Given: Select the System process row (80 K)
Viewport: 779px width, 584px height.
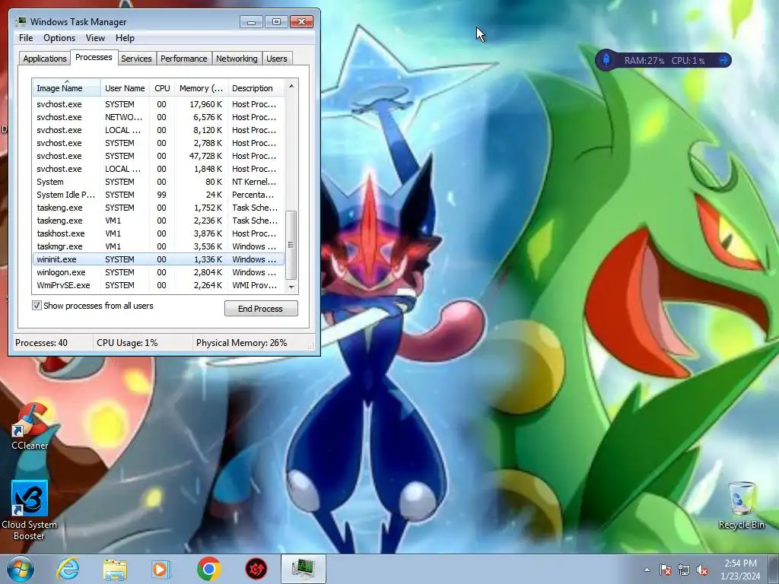Looking at the screenshot, I should [x=158, y=182].
